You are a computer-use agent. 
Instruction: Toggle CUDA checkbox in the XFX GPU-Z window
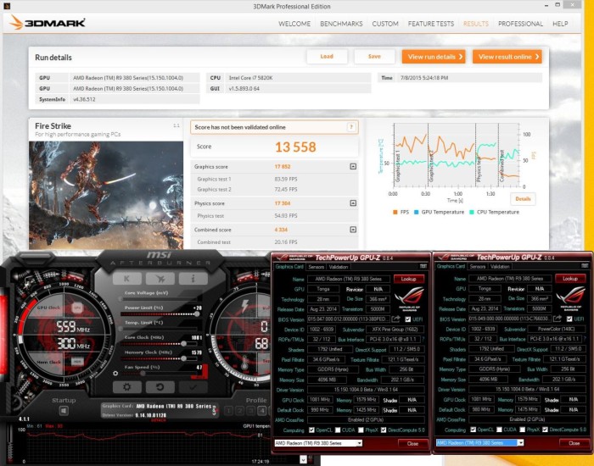(x=338, y=430)
